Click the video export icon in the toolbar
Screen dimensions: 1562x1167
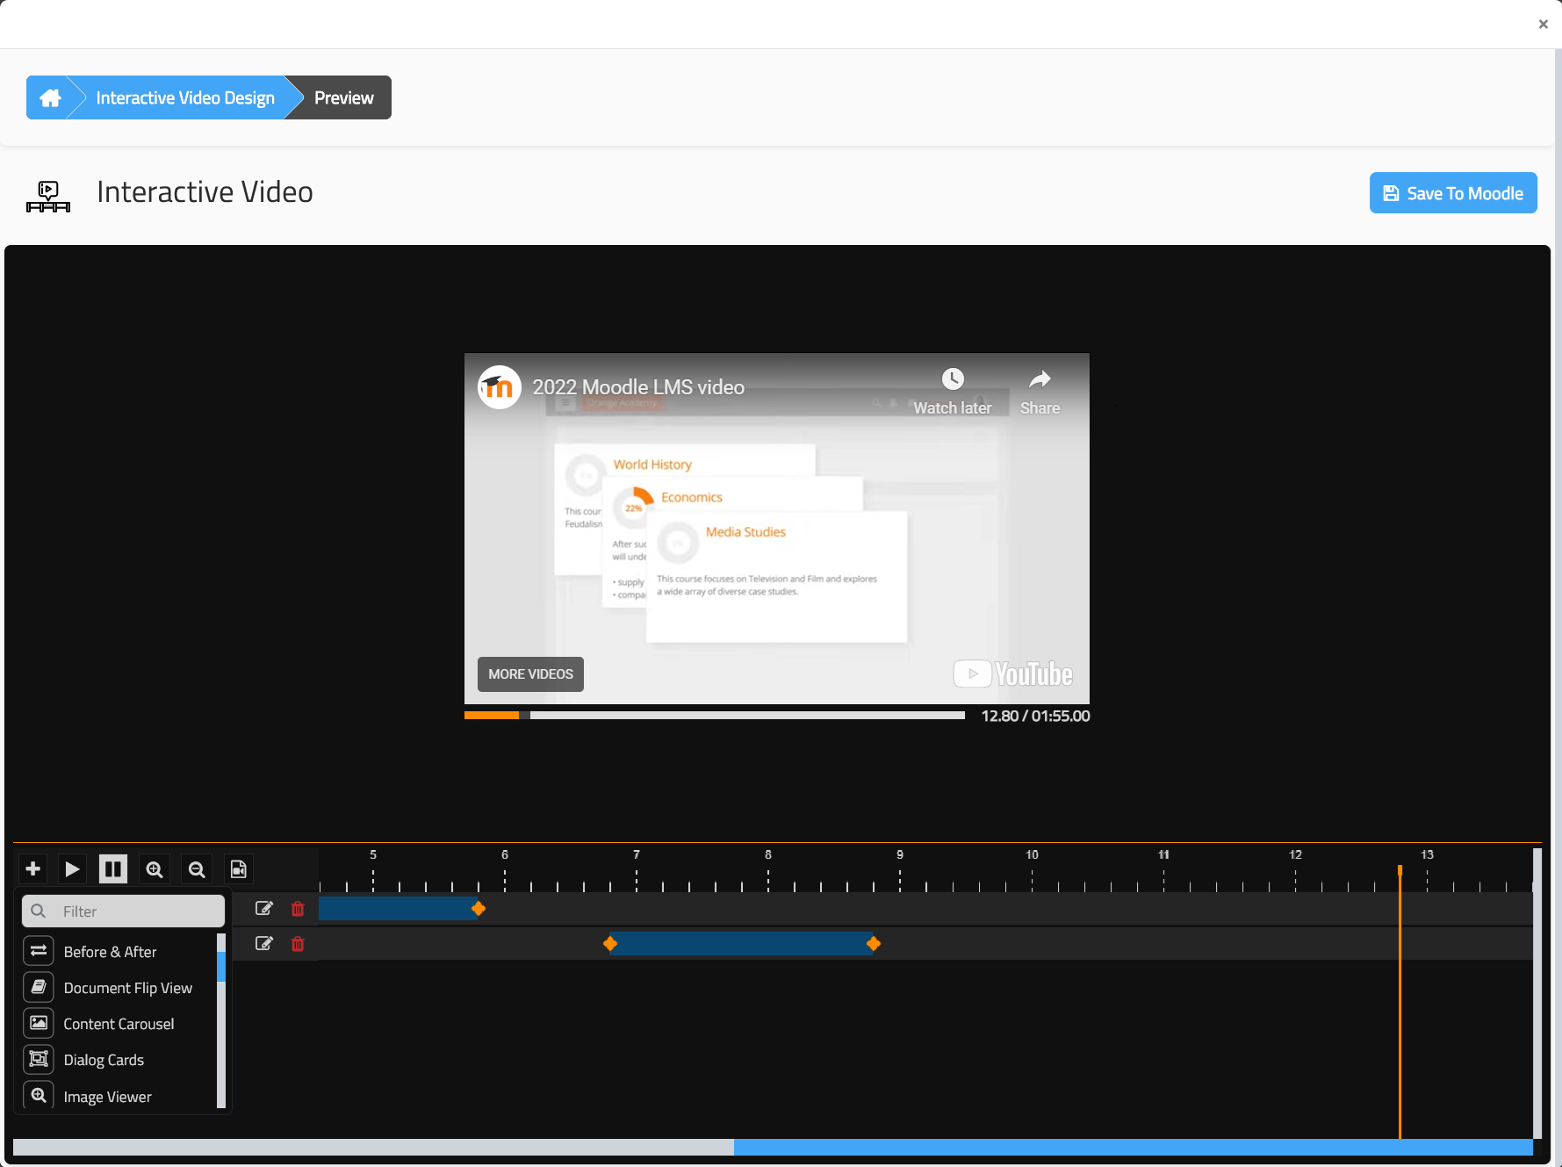238,868
